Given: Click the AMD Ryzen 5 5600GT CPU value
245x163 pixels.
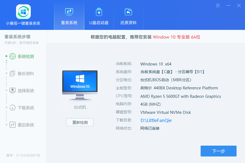Looking at the screenshot, I should pos(181,96).
